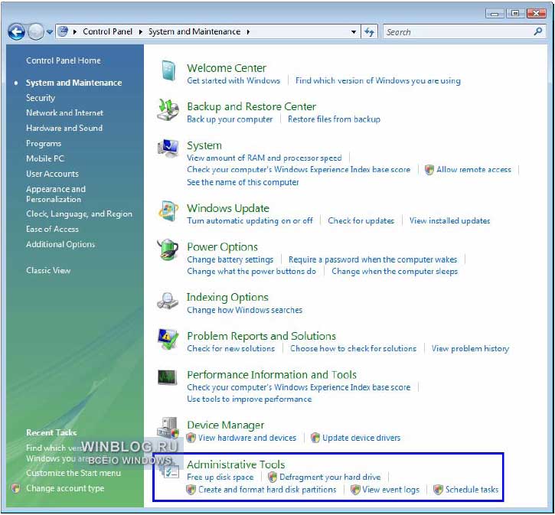Open the Welcome Center heading link
The image size is (555, 515).
[x=227, y=68]
